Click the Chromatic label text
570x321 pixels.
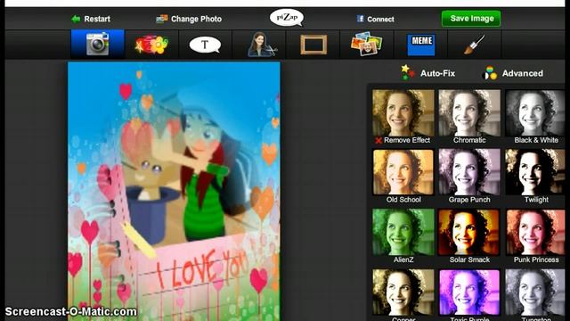(x=469, y=140)
